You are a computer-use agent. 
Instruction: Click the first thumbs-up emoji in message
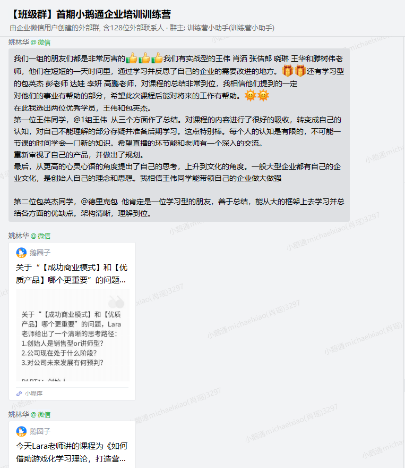point(131,58)
